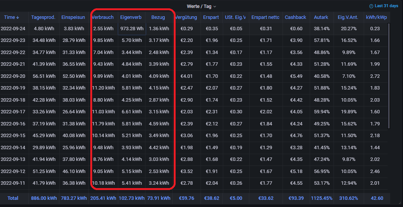403x207 pixels.
Task: Click the vertical scrollbar of the table
Action: [389, 76]
